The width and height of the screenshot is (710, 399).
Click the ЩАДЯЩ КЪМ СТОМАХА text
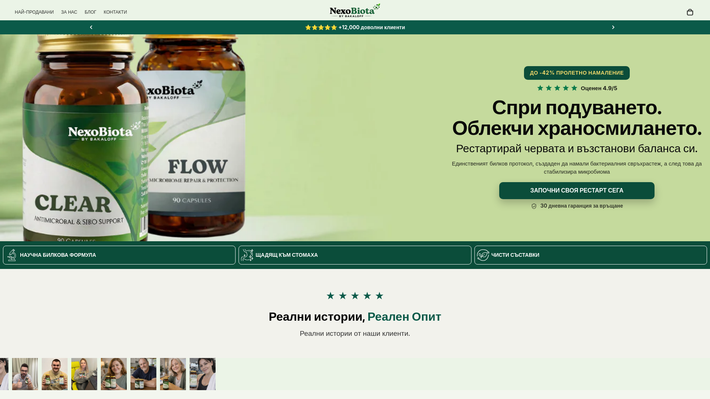pyautogui.click(x=287, y=255)
